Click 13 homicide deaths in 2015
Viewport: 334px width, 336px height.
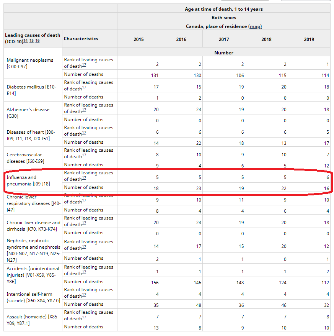(156, 328)
